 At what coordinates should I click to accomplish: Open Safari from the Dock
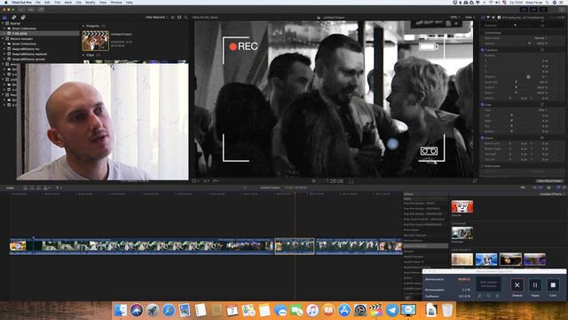coord(169,310)
